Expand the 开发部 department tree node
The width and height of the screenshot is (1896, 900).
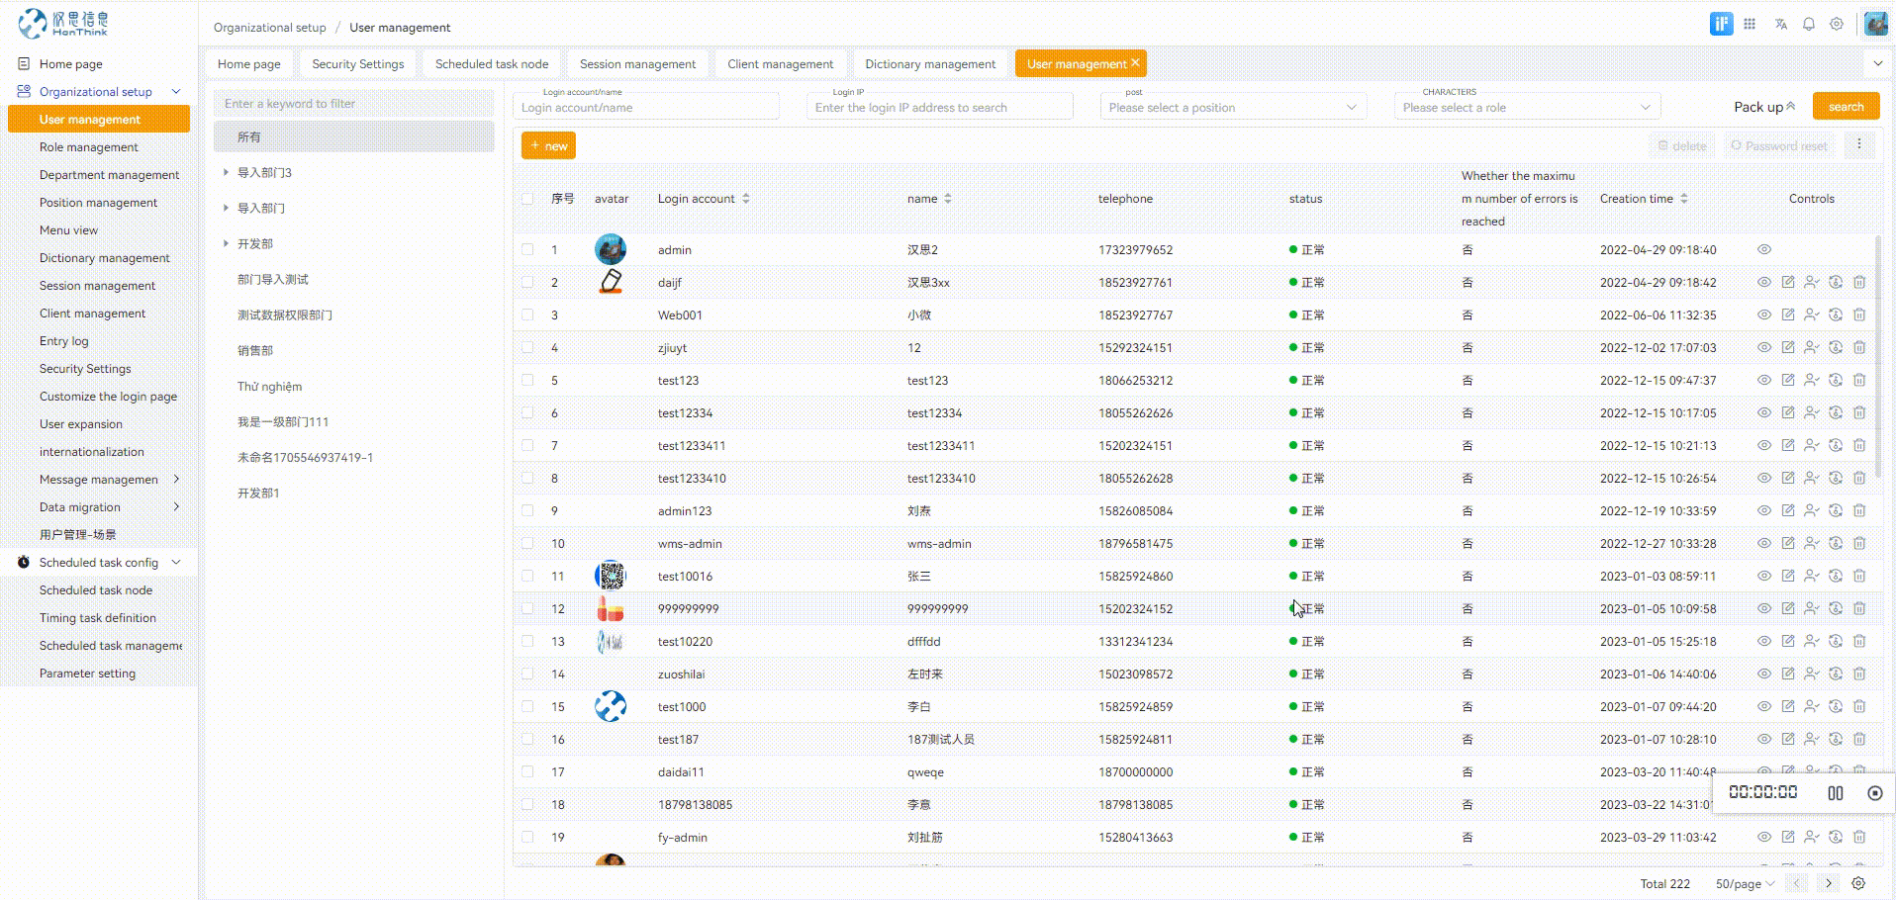[x=226, y=243]
